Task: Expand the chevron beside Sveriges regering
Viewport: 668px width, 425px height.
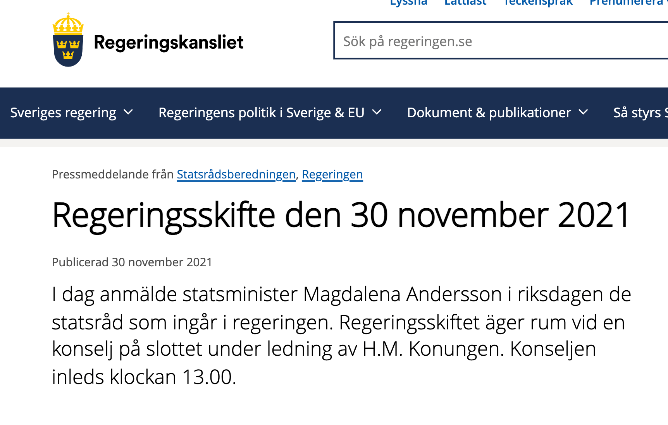Action: tap(128, 112)
